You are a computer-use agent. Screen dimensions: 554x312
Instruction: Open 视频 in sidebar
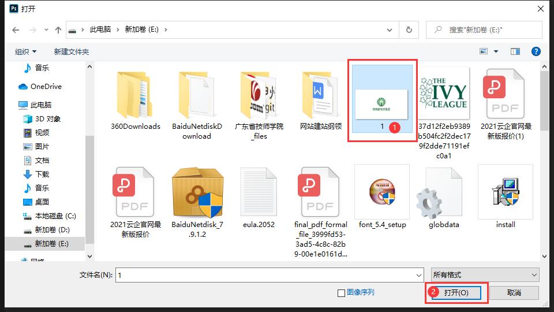36,133
